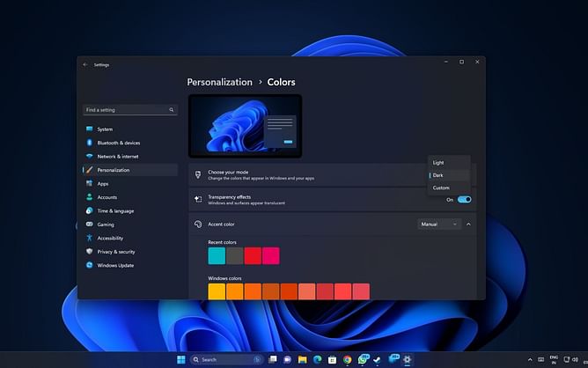This screenshot has height=368, width=588.
Task: Click the Find a setting search box
Action: (x=129, y=110)
